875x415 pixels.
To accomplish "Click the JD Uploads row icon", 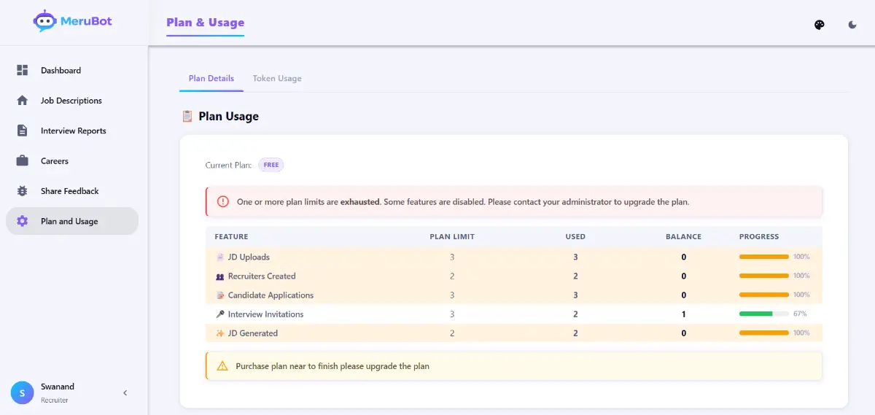I will click(x=220, y=257).
